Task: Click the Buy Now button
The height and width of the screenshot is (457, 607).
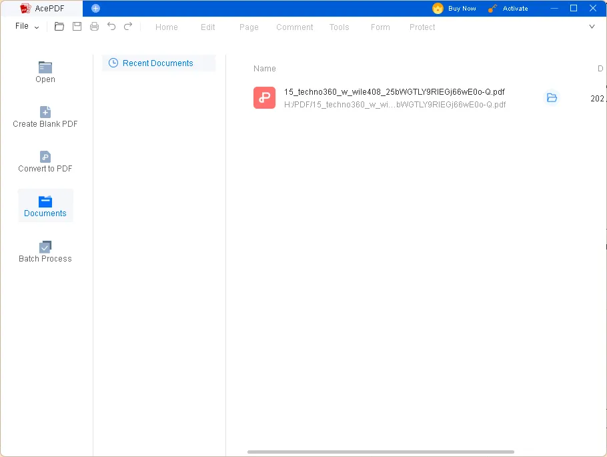Action: (454, 8)
